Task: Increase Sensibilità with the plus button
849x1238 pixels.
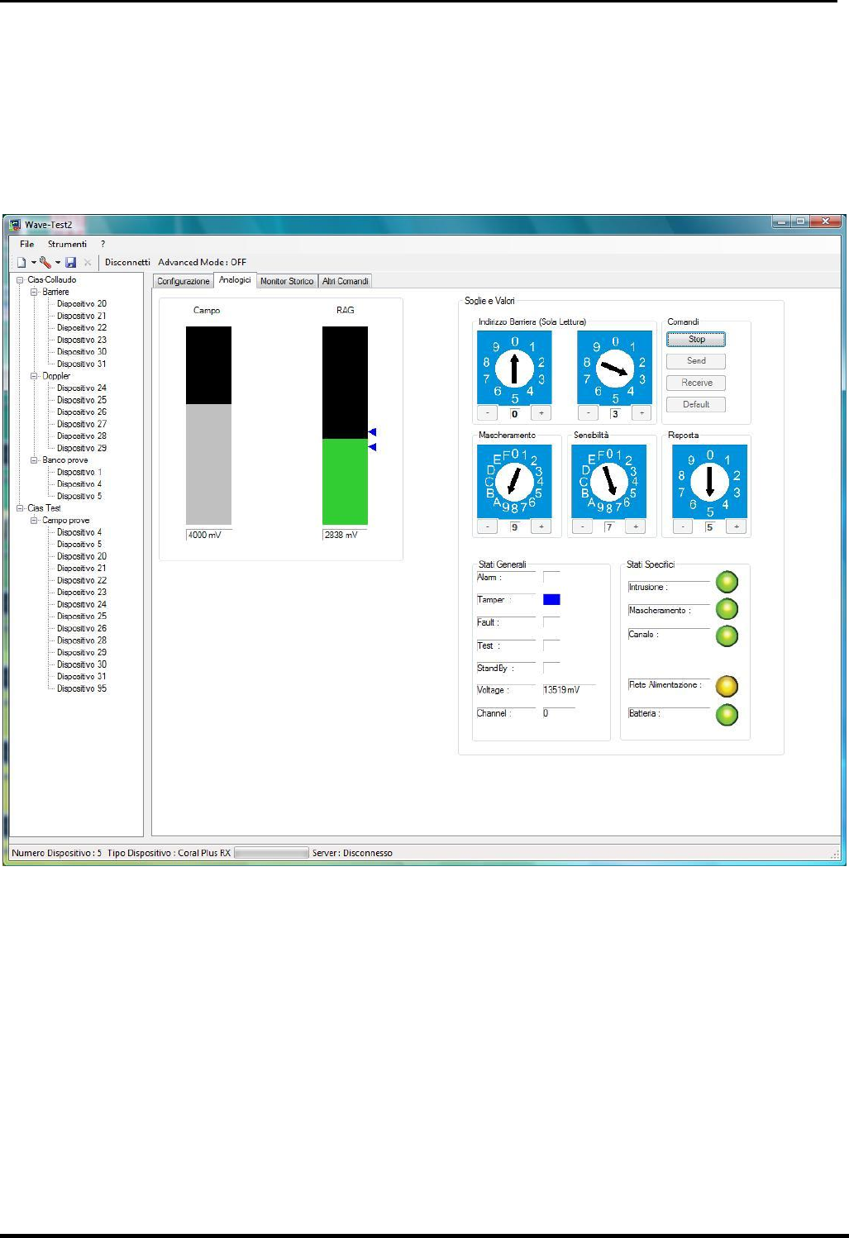Action: coord(636,527)
